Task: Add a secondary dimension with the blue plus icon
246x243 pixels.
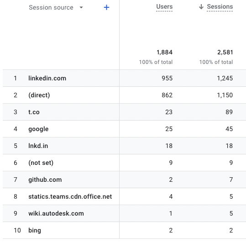Action: [106, 7]
